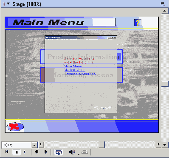169x158 pixels.
Task: Step backward one frame
Action: [x=37, y=152]
